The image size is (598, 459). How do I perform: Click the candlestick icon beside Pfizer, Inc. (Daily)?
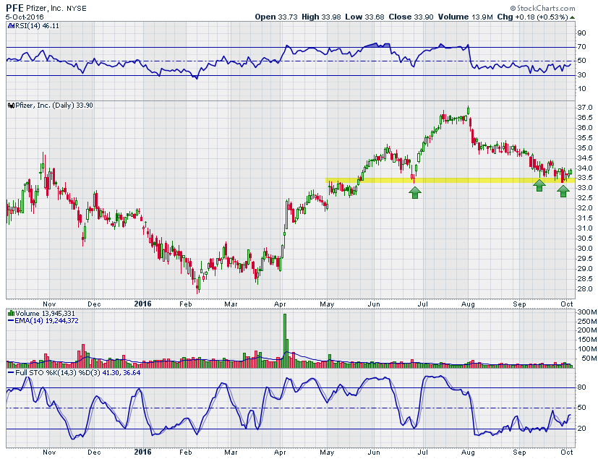[x=10, y=106]
